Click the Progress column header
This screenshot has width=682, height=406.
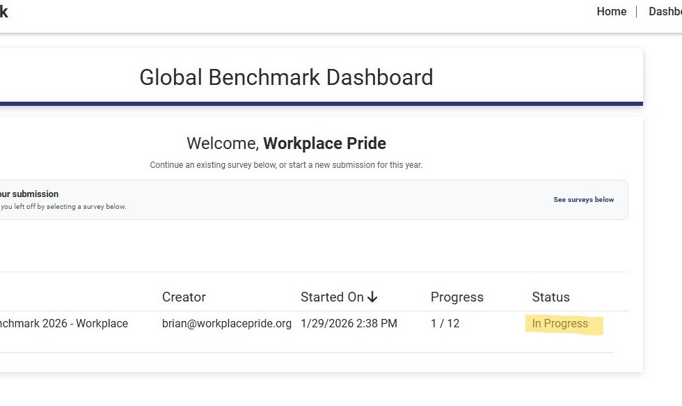click(457, 297)
